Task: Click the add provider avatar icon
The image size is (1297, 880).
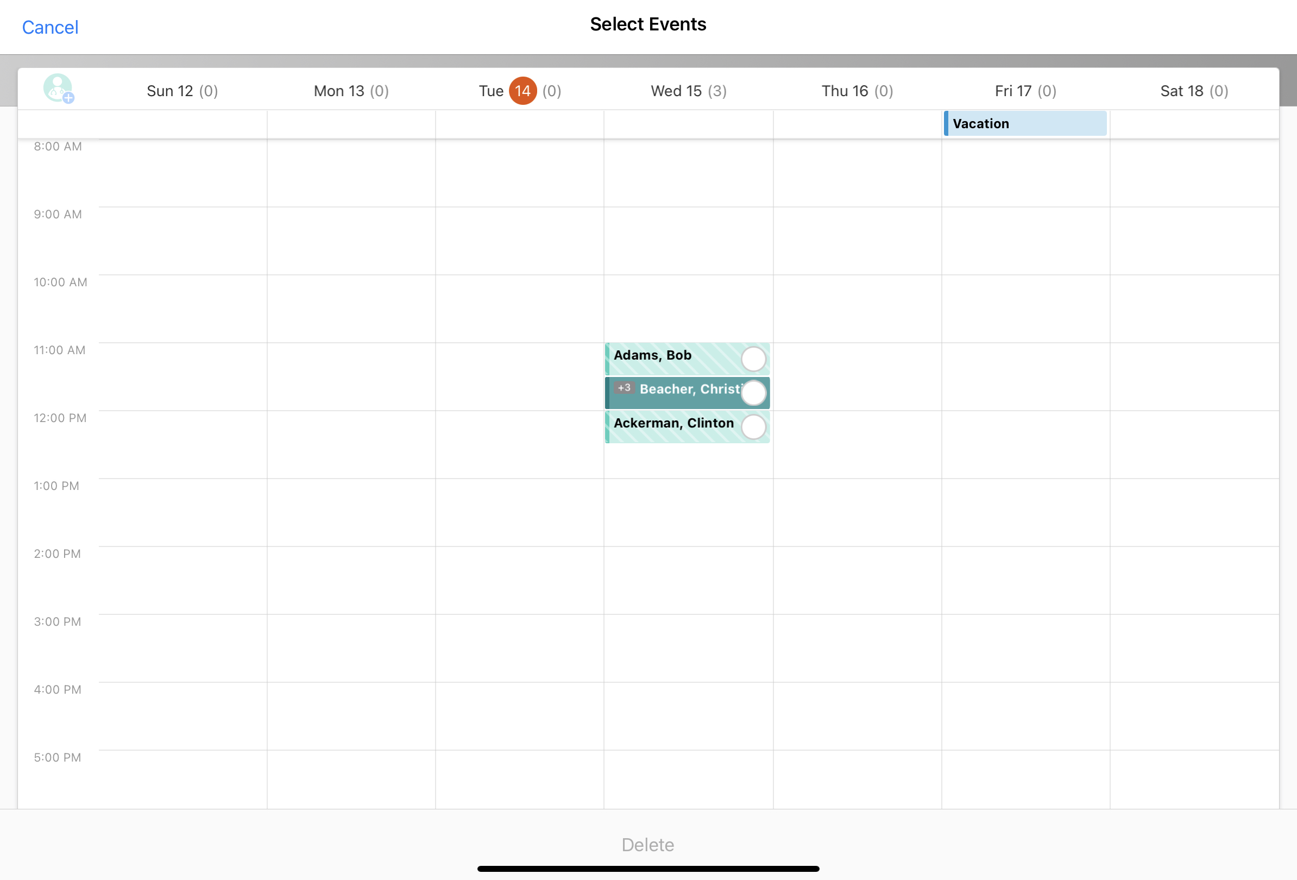Action: [59, 89]
